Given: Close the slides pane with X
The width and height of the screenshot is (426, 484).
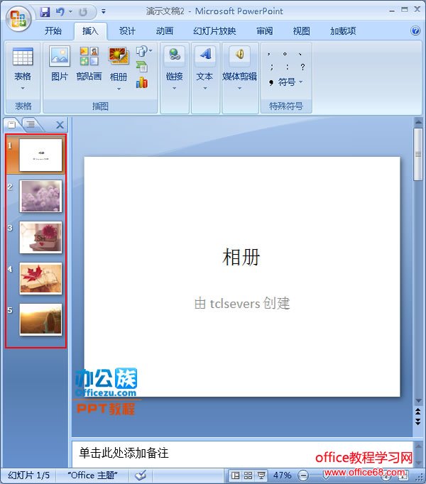Looking at the screenshot, I should coord(60,125).
